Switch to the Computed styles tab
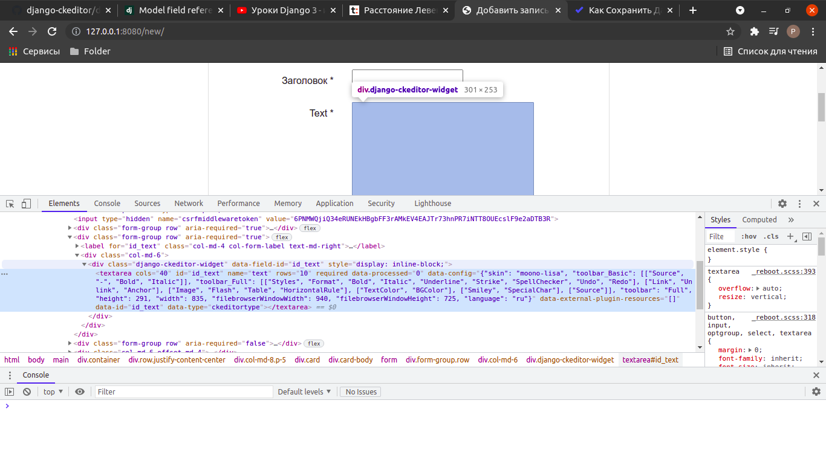The height and width of the screenshot is (464, 826). tap(759, 219)
